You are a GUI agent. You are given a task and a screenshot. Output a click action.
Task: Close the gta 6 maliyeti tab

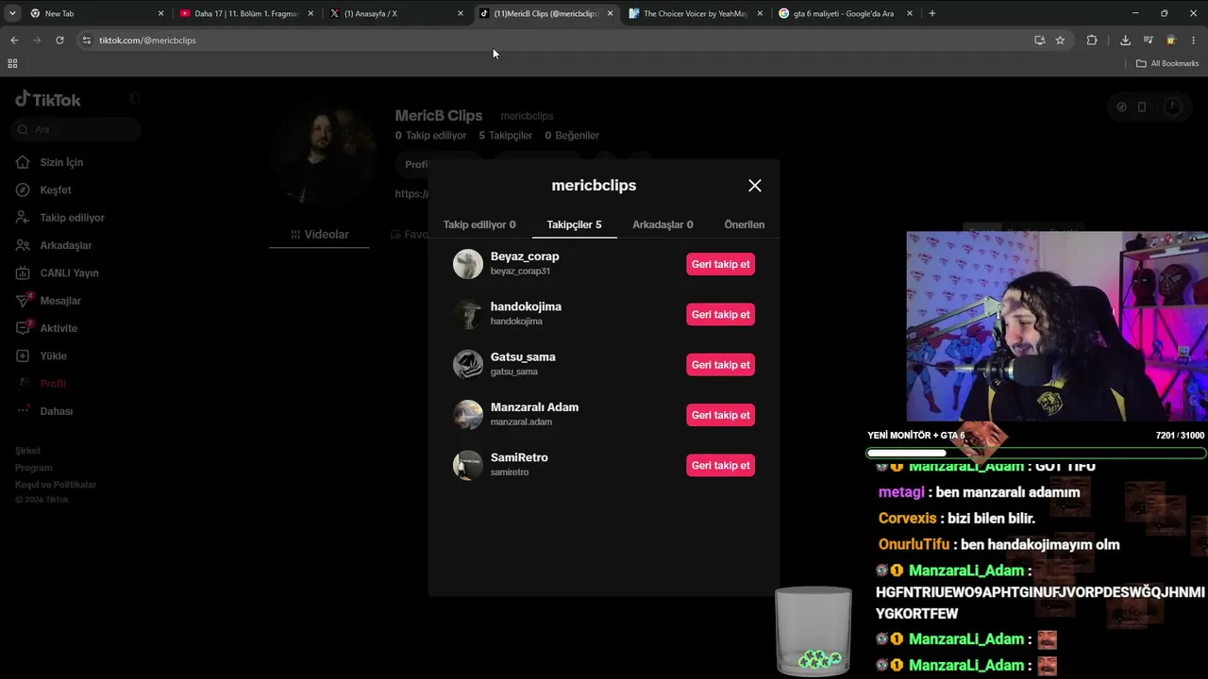pyautogui.click(x=910, y=13)
